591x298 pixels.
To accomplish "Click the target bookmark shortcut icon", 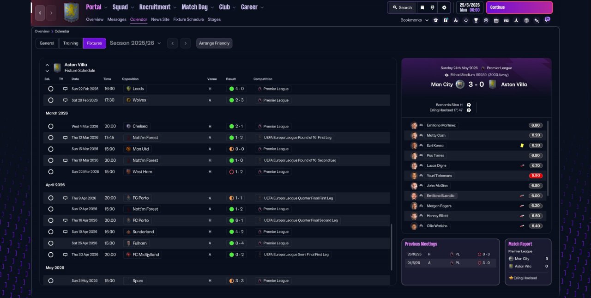I will [486, 20].
